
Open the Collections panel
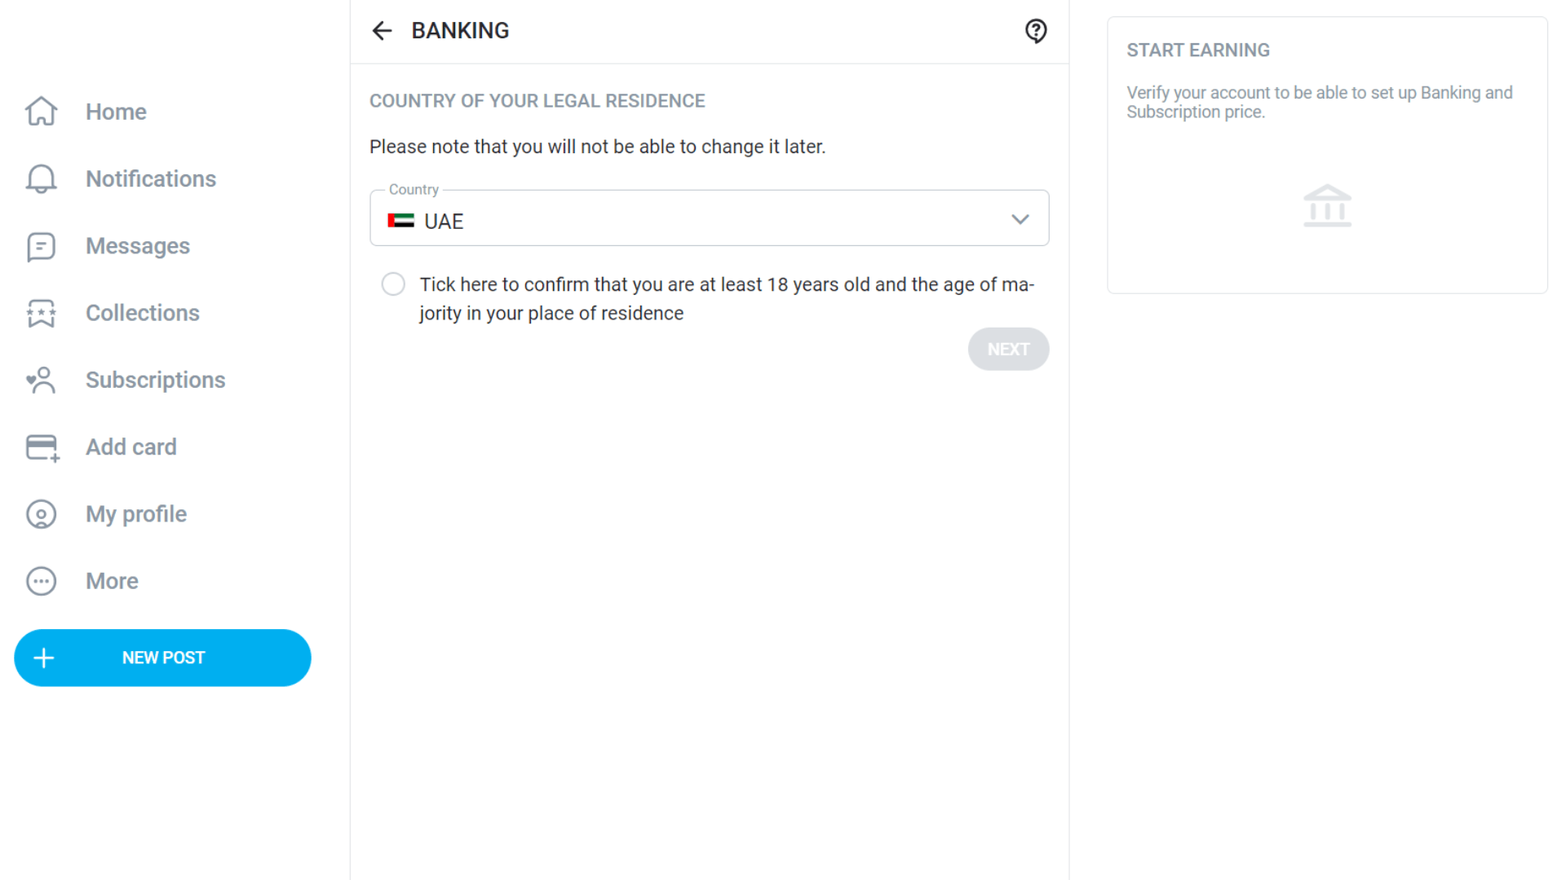tap(142, 313)
